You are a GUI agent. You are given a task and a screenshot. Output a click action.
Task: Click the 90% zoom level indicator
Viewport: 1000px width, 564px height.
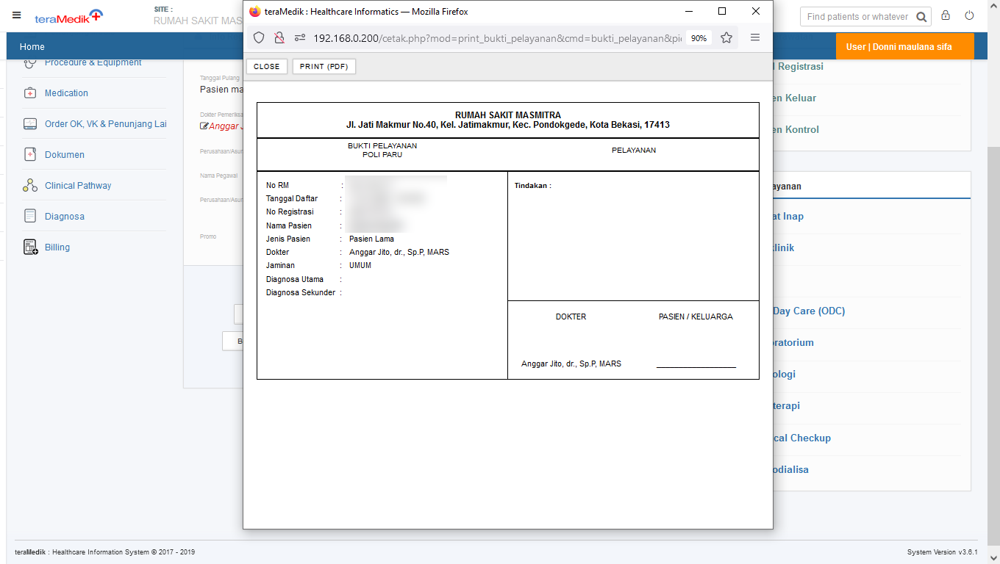tap(699, 38)
